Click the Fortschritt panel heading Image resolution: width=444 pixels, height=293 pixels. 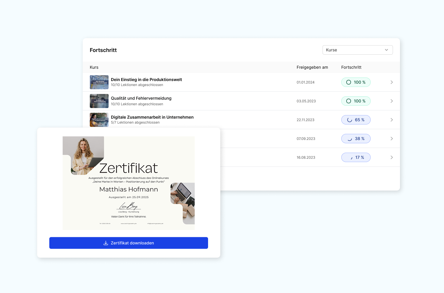click(103, 50)
